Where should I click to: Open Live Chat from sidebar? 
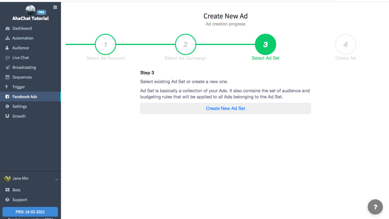pyautogui.click(x=30, y=57)
